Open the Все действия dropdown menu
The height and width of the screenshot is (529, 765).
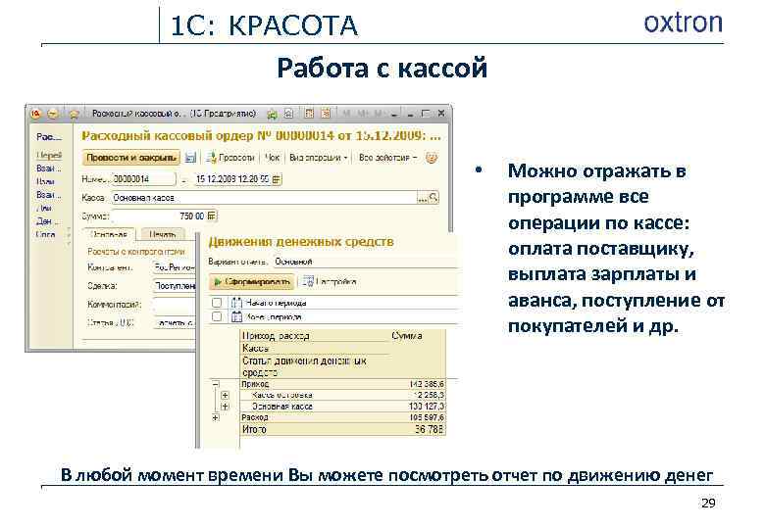pos(387,158)
